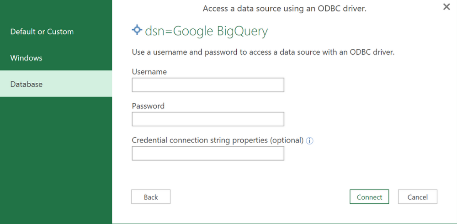Image resolution: width=457 pixels, height=224 pixels.
Task: Click the Password label text
Action: (148, 106)
